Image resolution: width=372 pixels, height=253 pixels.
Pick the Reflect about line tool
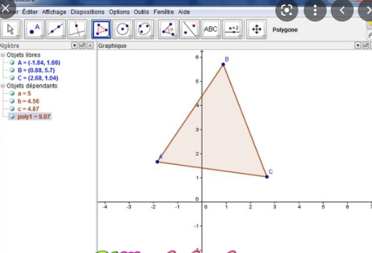pyautogui.click(x=189, y=29)
